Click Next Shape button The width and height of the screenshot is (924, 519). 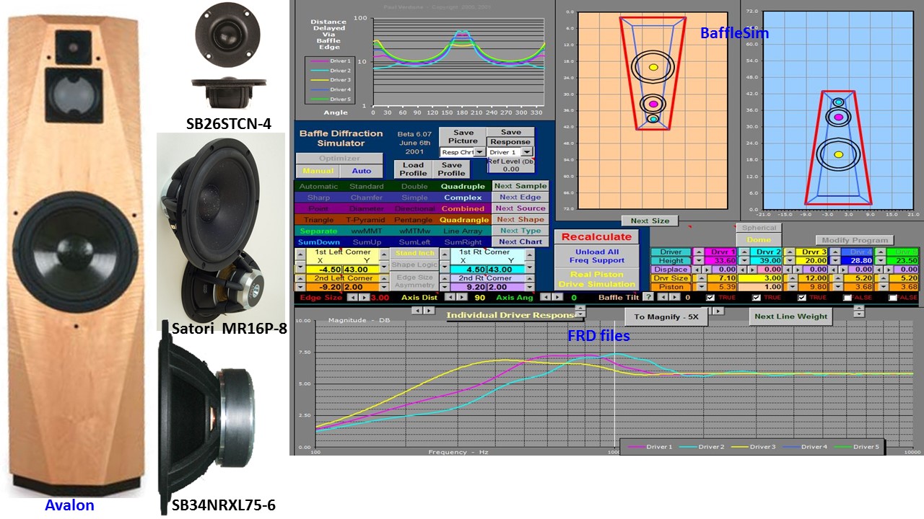point(520,220)
